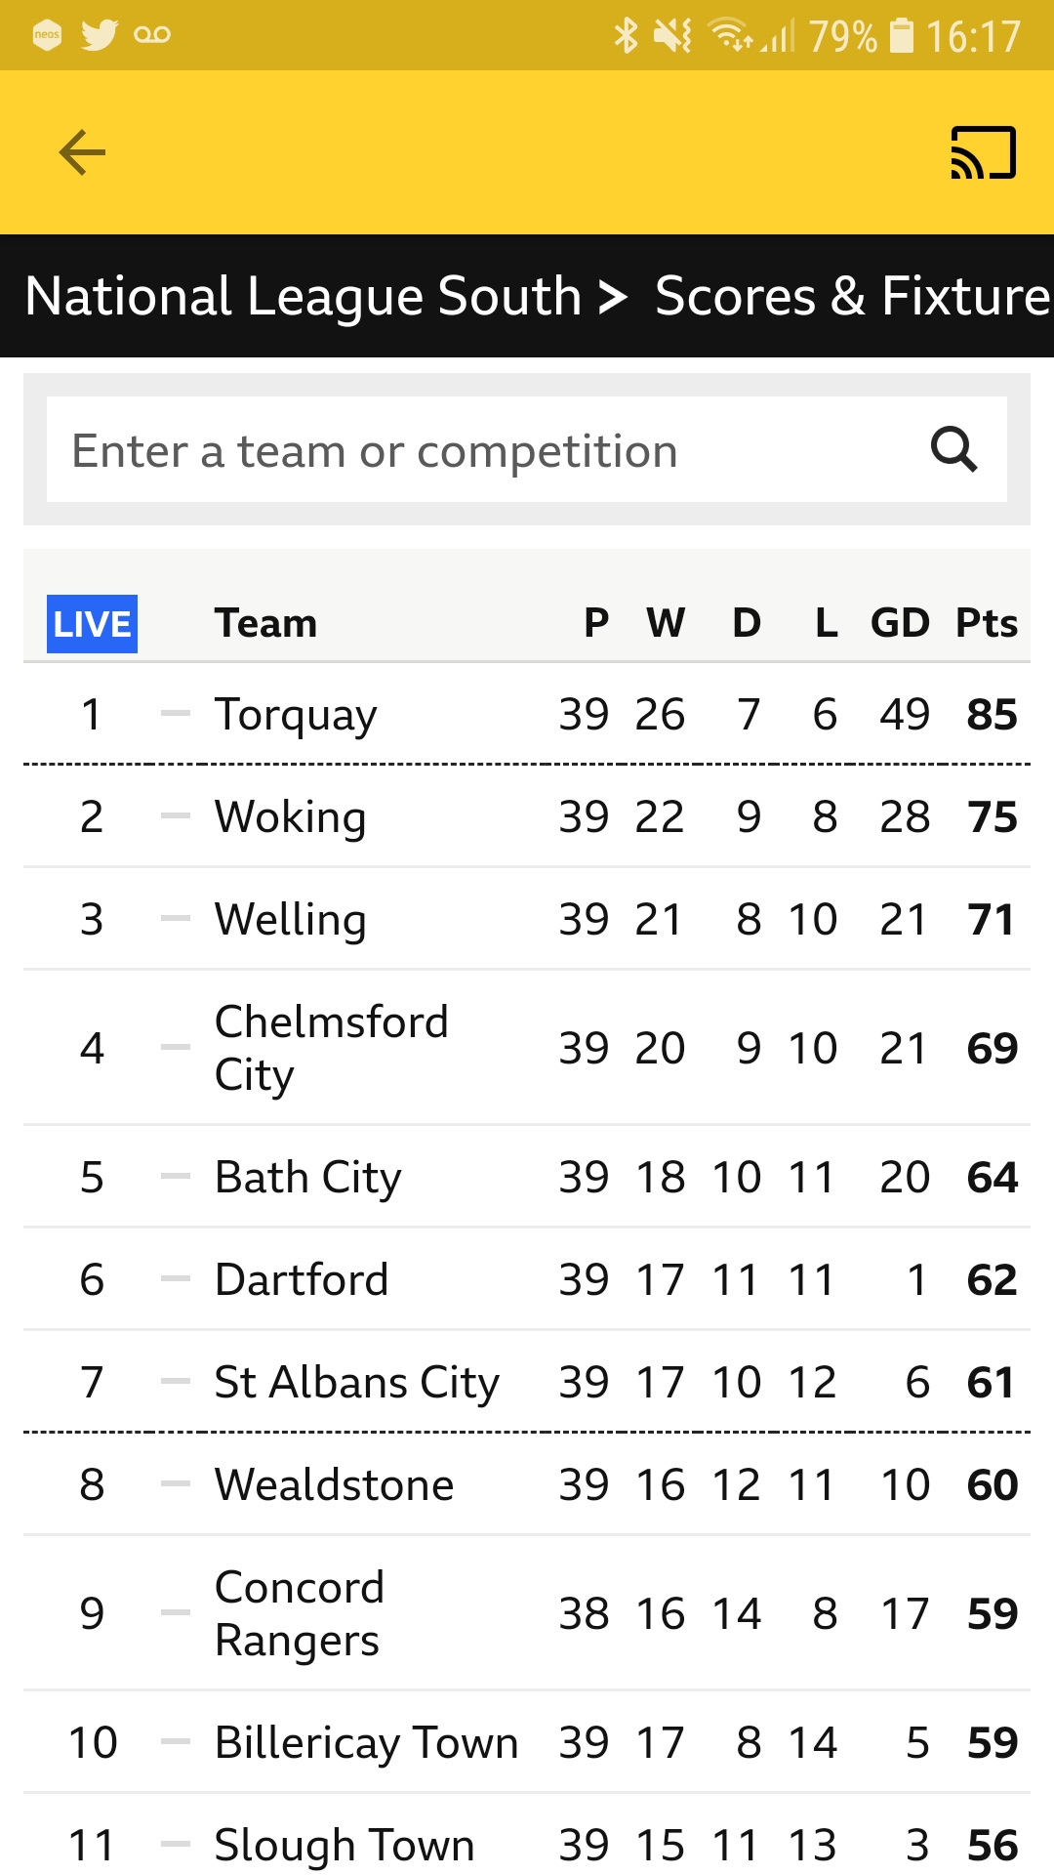Screen dimensions: 1054x1875
Task: Tap the voicemail status icon
Action: [152, 35]
